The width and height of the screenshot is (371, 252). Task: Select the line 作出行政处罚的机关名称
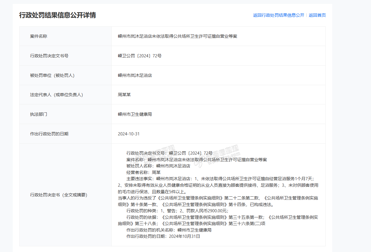[x=169, y=230]
